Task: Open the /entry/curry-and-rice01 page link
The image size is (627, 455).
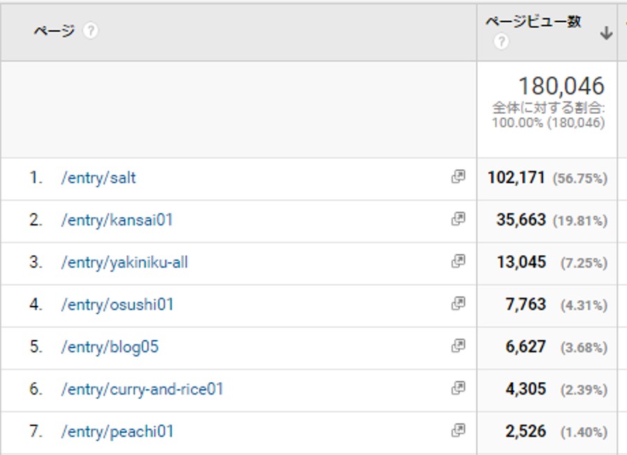Action: (142, 390)
